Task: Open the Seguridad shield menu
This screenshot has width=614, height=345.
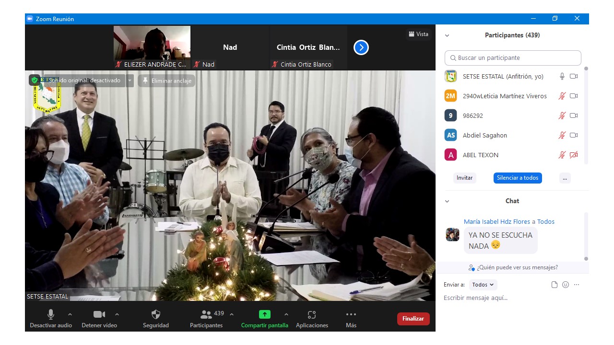Action: [x=156, y=319]
